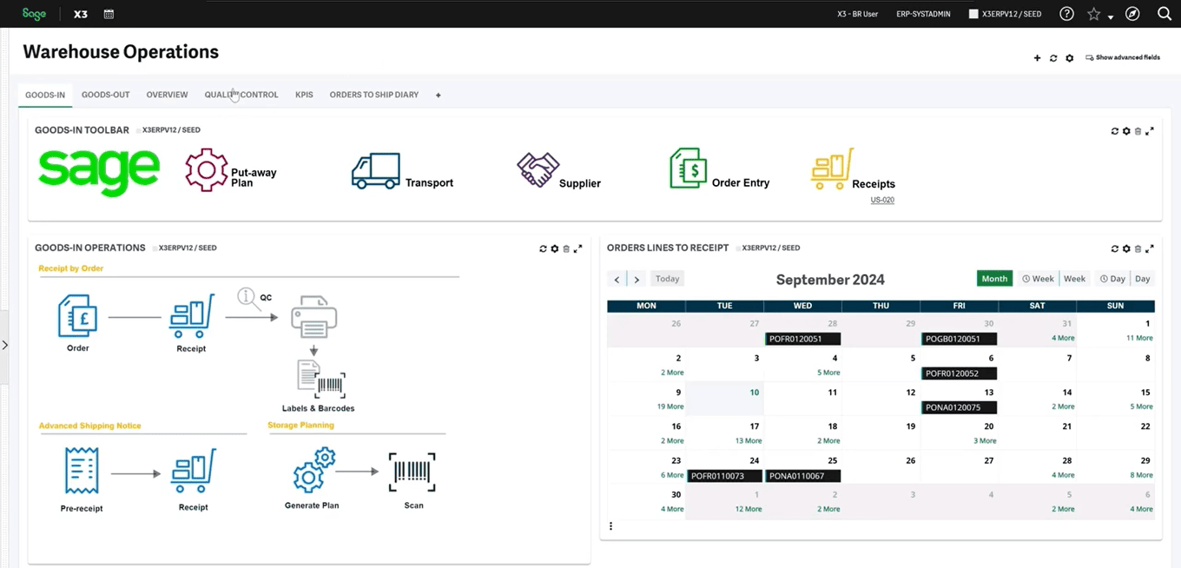Refresh the Goods-In Toolbar widget
Image resolution: width=1181 pixels, height=568 pixels.
tap(1115, 131)
